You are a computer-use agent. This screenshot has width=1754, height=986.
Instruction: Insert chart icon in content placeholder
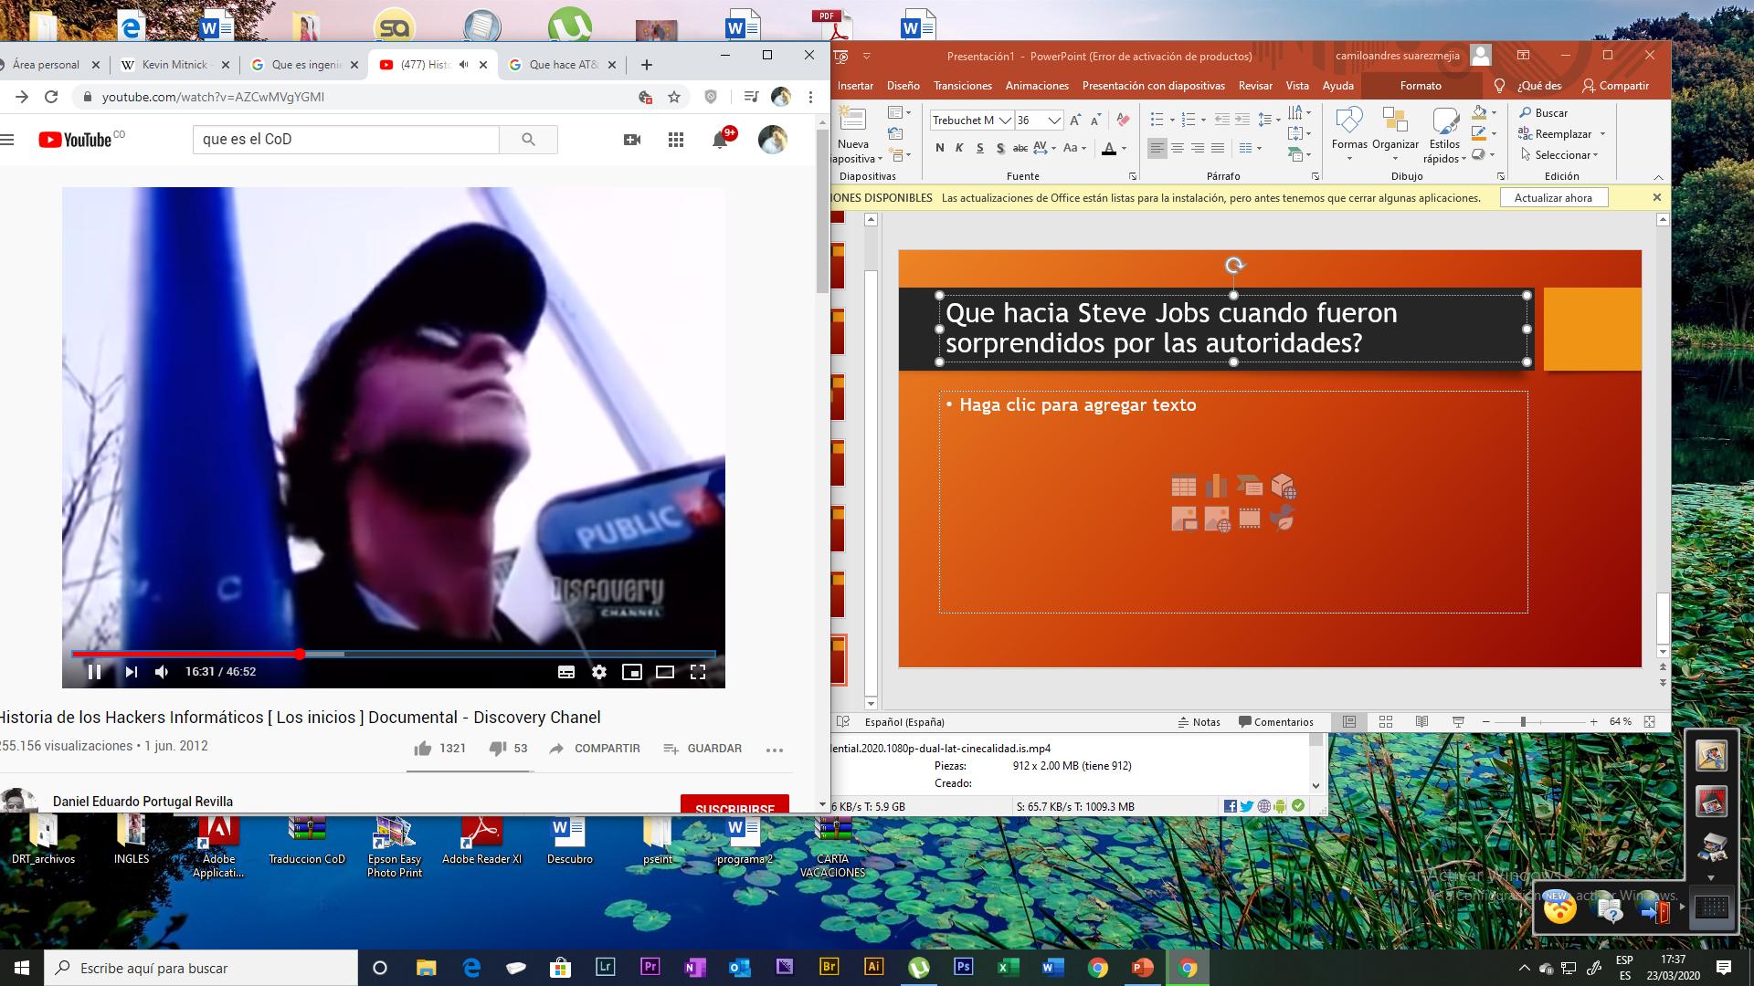(x=1217, y=487)
